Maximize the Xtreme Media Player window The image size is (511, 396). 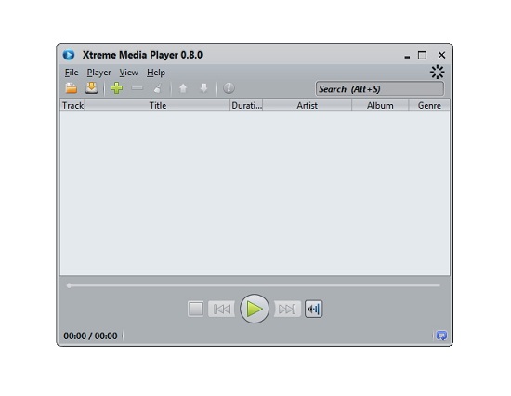click(x=422, y=55)
